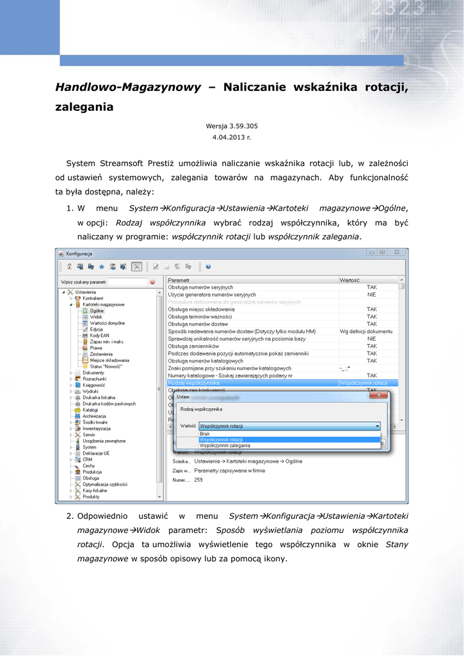Open help via blue question mark icon
The width and height of the screenshot is (464, 656).
click(x=209, y=266)
